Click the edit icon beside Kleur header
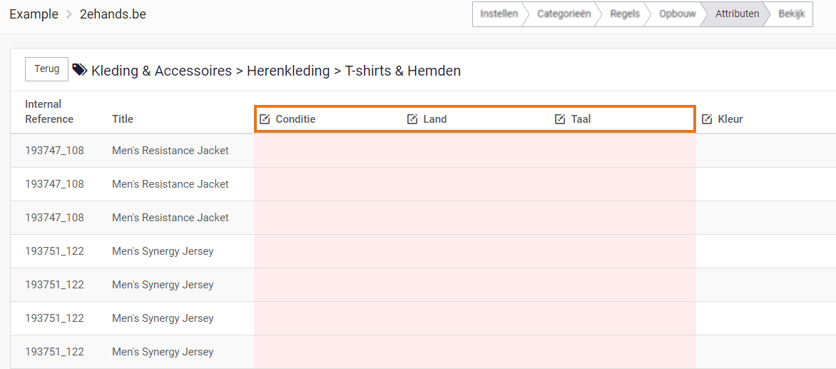The height and width of the screenshot is (369, 836). tap(707, 119)
